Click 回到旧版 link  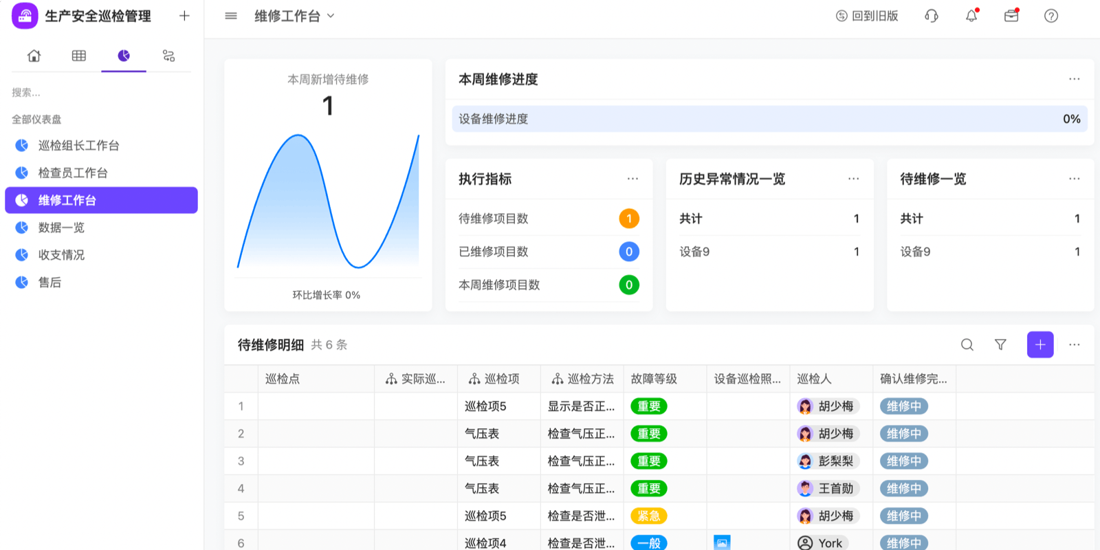[867, 16]
